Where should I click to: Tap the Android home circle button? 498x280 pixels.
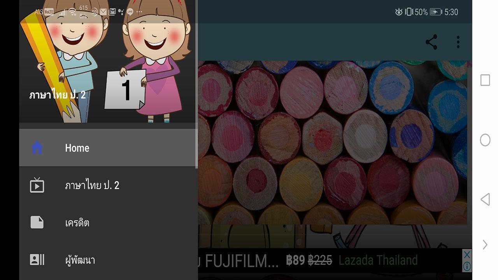tap(485, 140)
